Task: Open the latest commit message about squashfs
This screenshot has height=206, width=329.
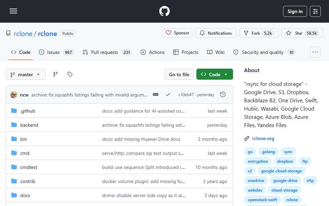Action: click(89, 95)
